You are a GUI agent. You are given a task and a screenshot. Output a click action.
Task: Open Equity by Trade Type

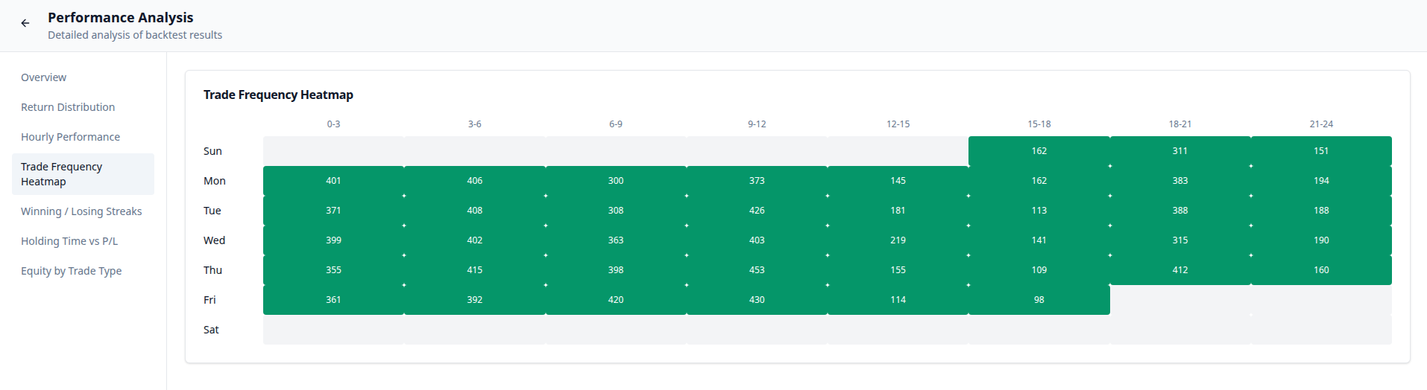click(71, 271)
